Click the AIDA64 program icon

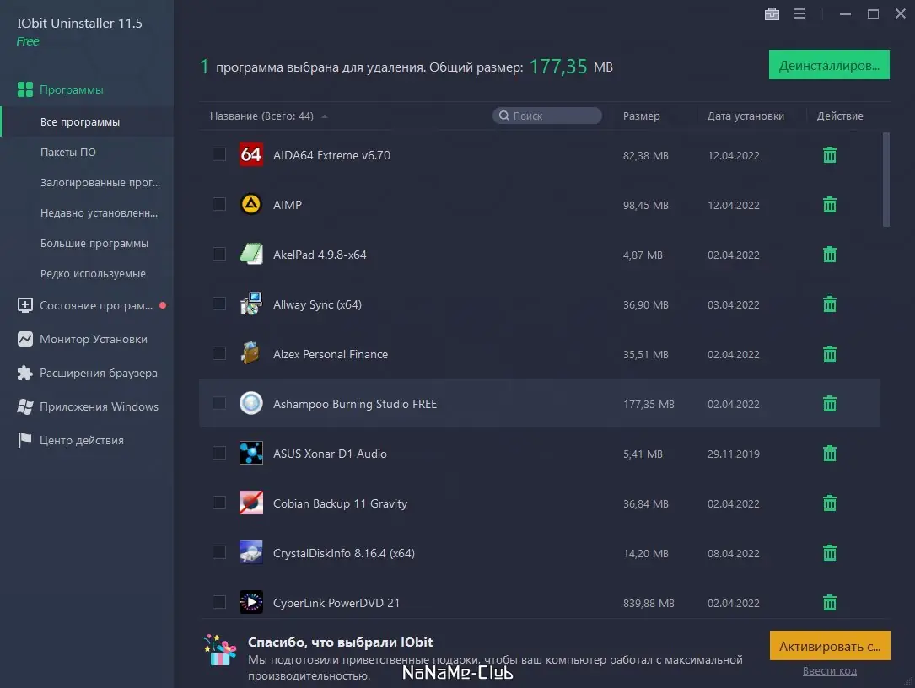[x=251, y=154]
